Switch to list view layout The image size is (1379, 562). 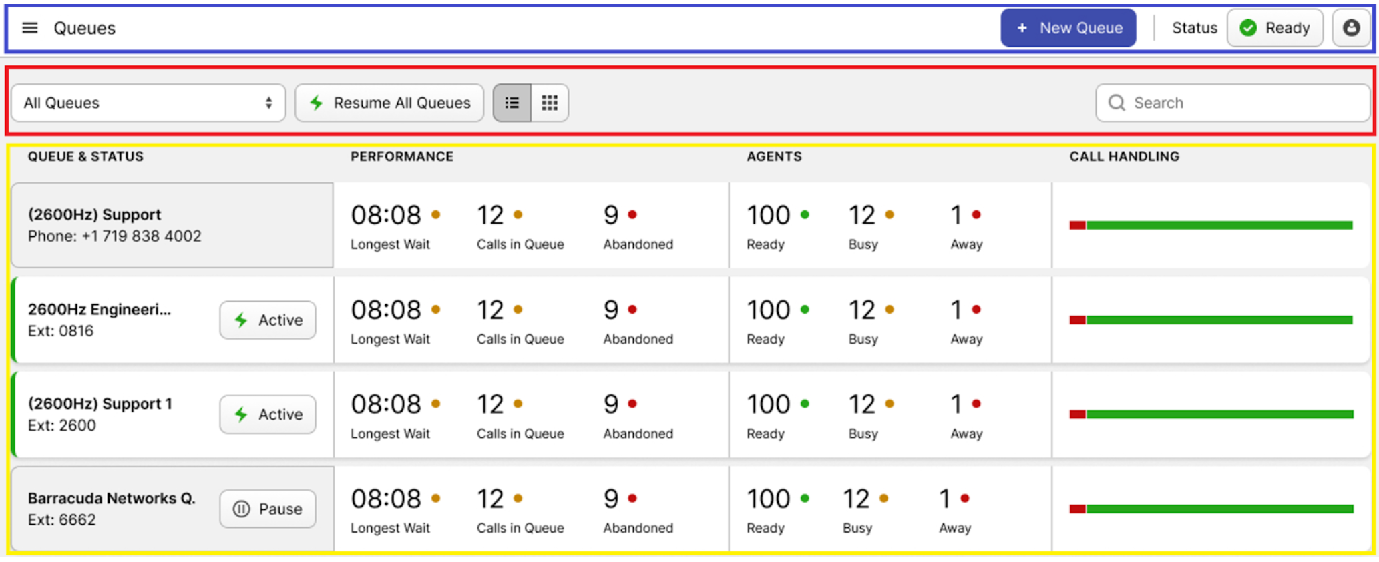click(x=512, y=103)
